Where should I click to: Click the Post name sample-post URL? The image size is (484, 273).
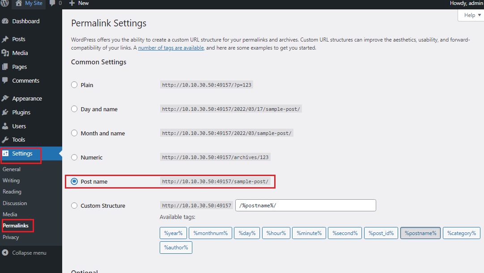tap(215, 181)
